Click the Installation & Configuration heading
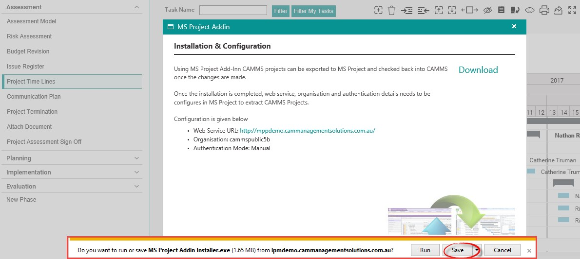Screen dimensions: 580x259 coord(222,46)
